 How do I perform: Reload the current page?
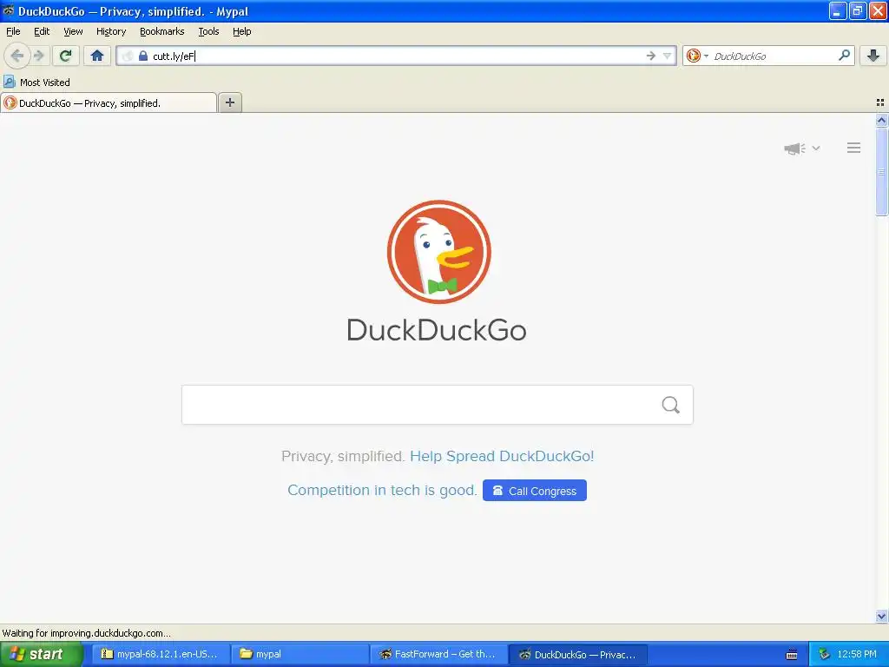65,56
